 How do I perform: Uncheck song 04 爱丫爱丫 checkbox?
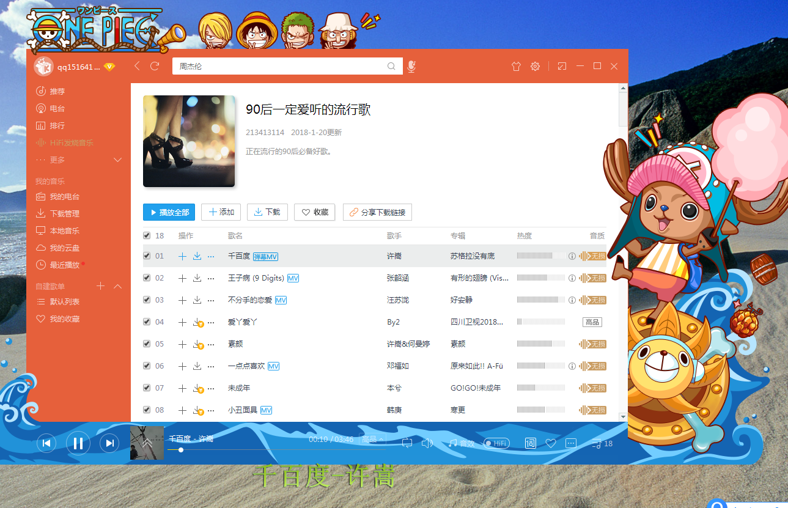(x=147, y=322)
